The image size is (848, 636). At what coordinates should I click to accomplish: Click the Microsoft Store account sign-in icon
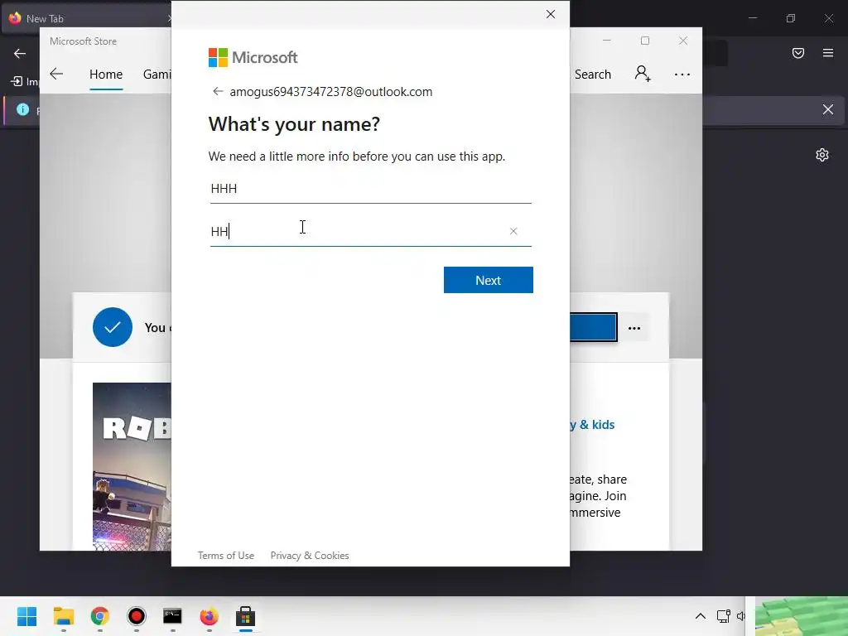[643, 74]
